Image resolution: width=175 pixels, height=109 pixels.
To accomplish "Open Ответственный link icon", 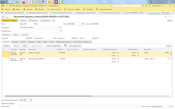I will pyautogui.click(x=172, y=106).
